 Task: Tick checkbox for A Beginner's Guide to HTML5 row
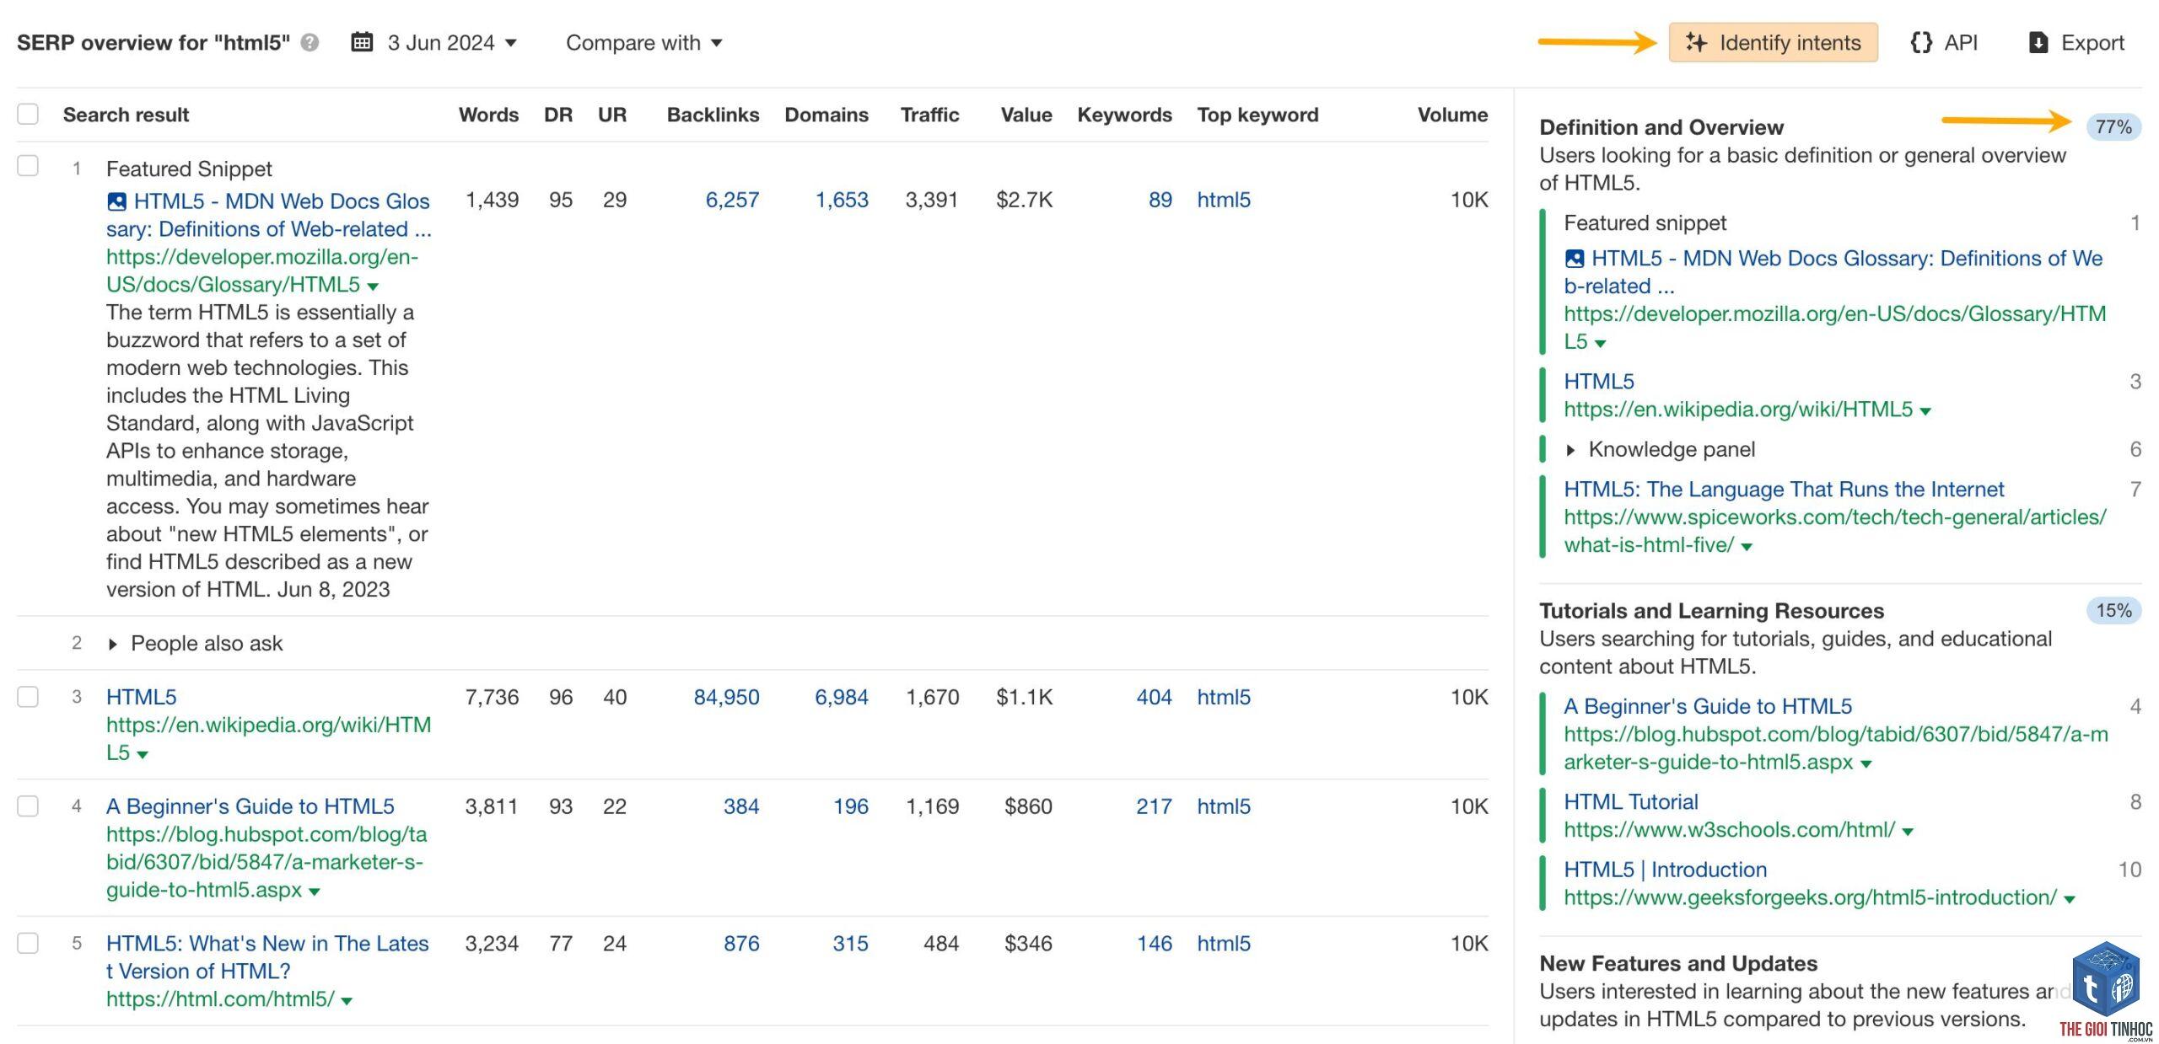pos(28,806)
